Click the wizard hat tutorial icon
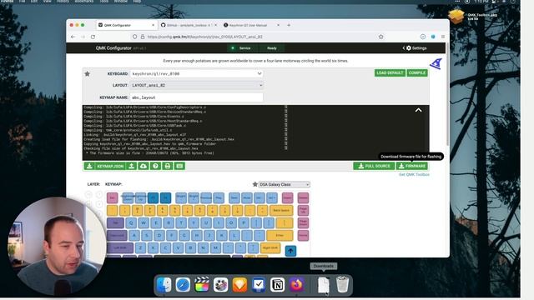This screenshot has height=300, width=534. [436, 63]
